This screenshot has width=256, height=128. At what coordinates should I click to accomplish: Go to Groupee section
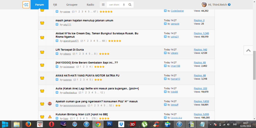[x=72, y=5]
